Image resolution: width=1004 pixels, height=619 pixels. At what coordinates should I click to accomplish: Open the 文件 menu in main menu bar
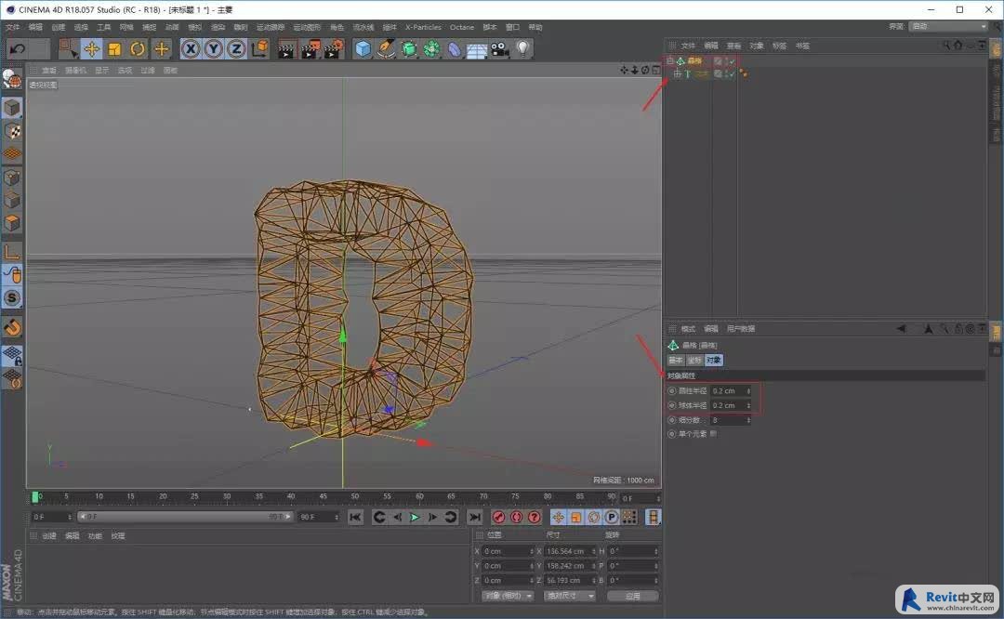click(13, 28)
